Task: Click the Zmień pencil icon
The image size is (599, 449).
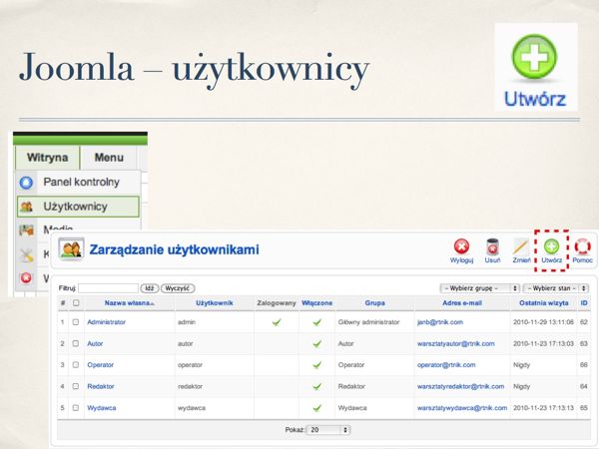Action: [521, 247]
